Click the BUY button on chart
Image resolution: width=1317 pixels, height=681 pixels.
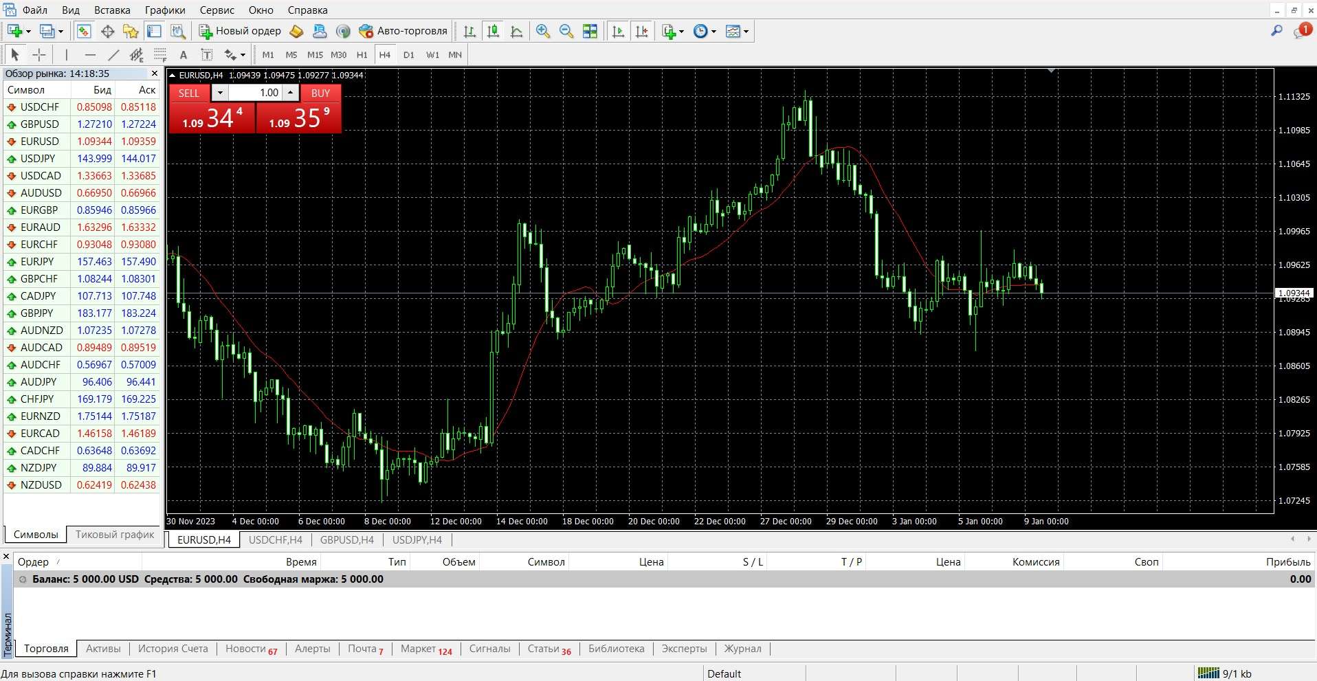click(x=320, y=93)
